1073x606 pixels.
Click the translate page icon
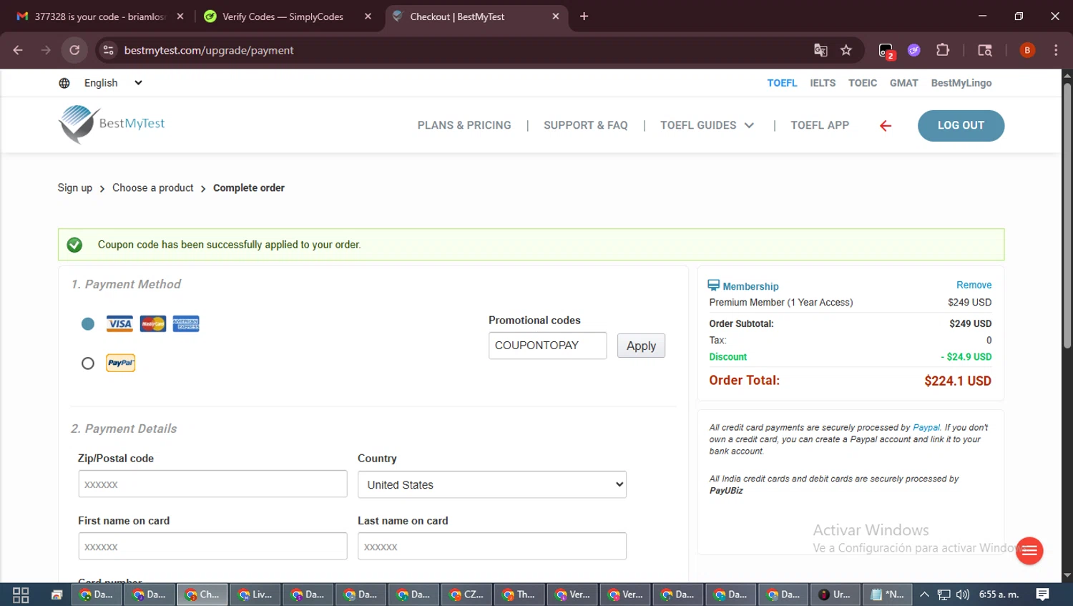tap(820, 50)
